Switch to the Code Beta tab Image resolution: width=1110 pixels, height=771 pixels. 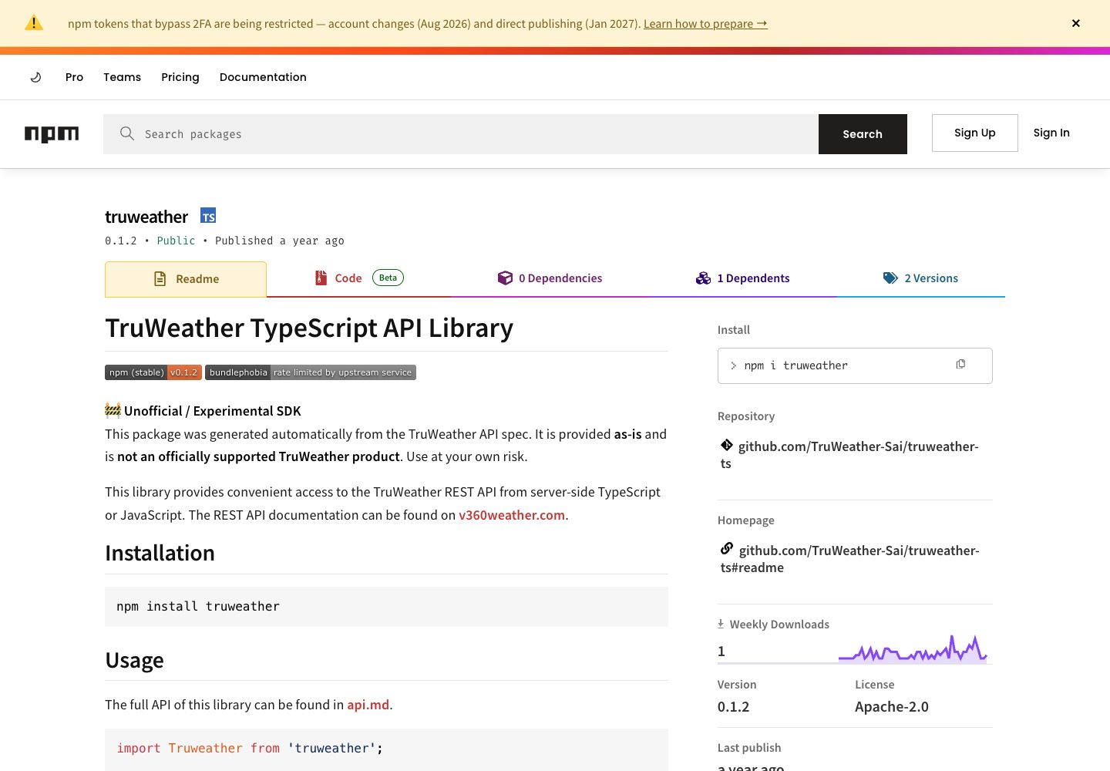(358, 278)
